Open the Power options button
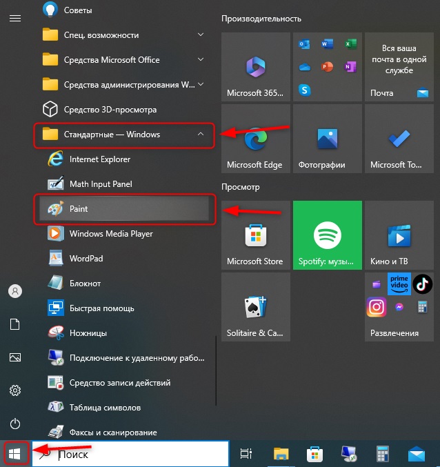This screenshot has width=440, height=467. [x=15, y=424]
